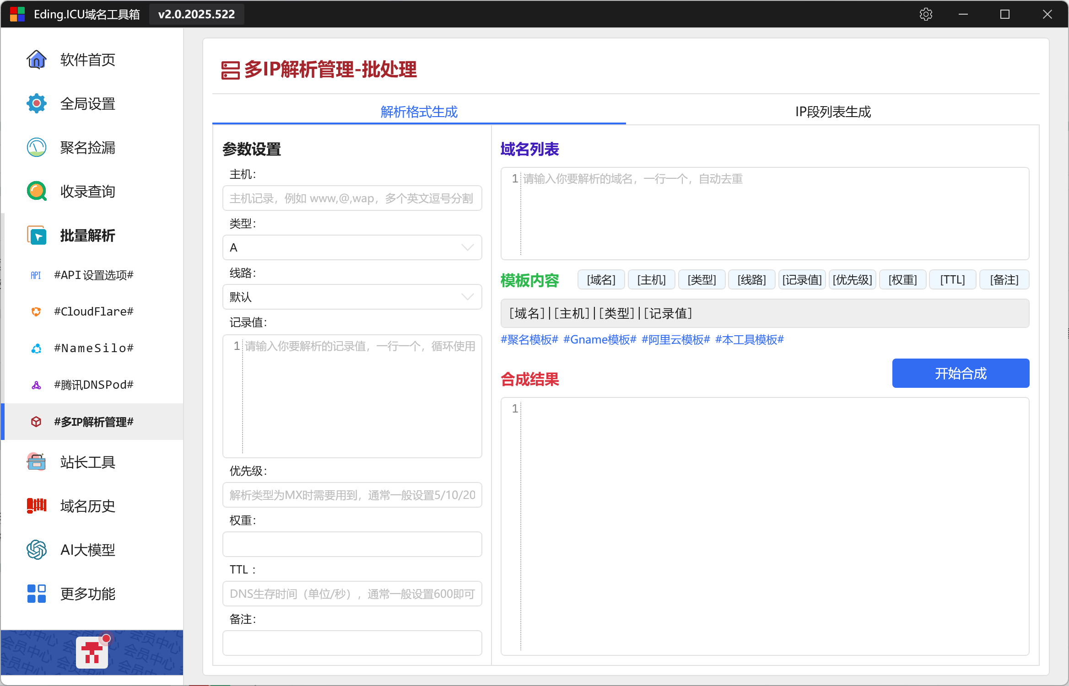The height and width of the screenshot is (686, 1069).
Task: Insert the [权重] template tag
Action: [903, 279]
